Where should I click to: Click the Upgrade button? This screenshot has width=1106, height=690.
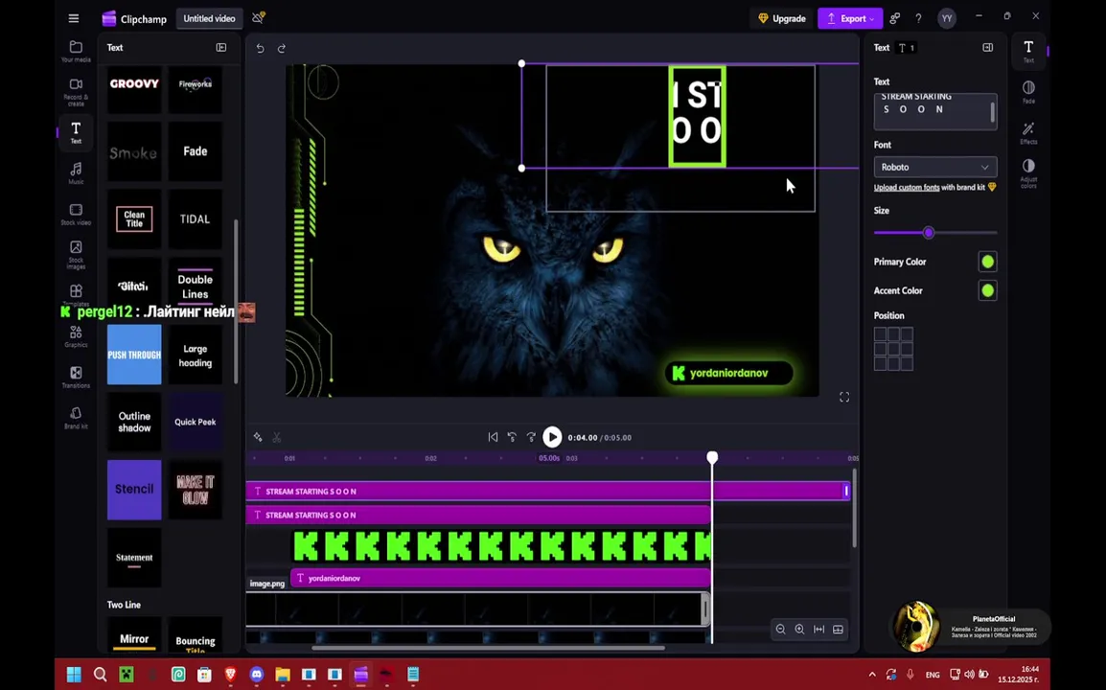click(x=781, y=18)
